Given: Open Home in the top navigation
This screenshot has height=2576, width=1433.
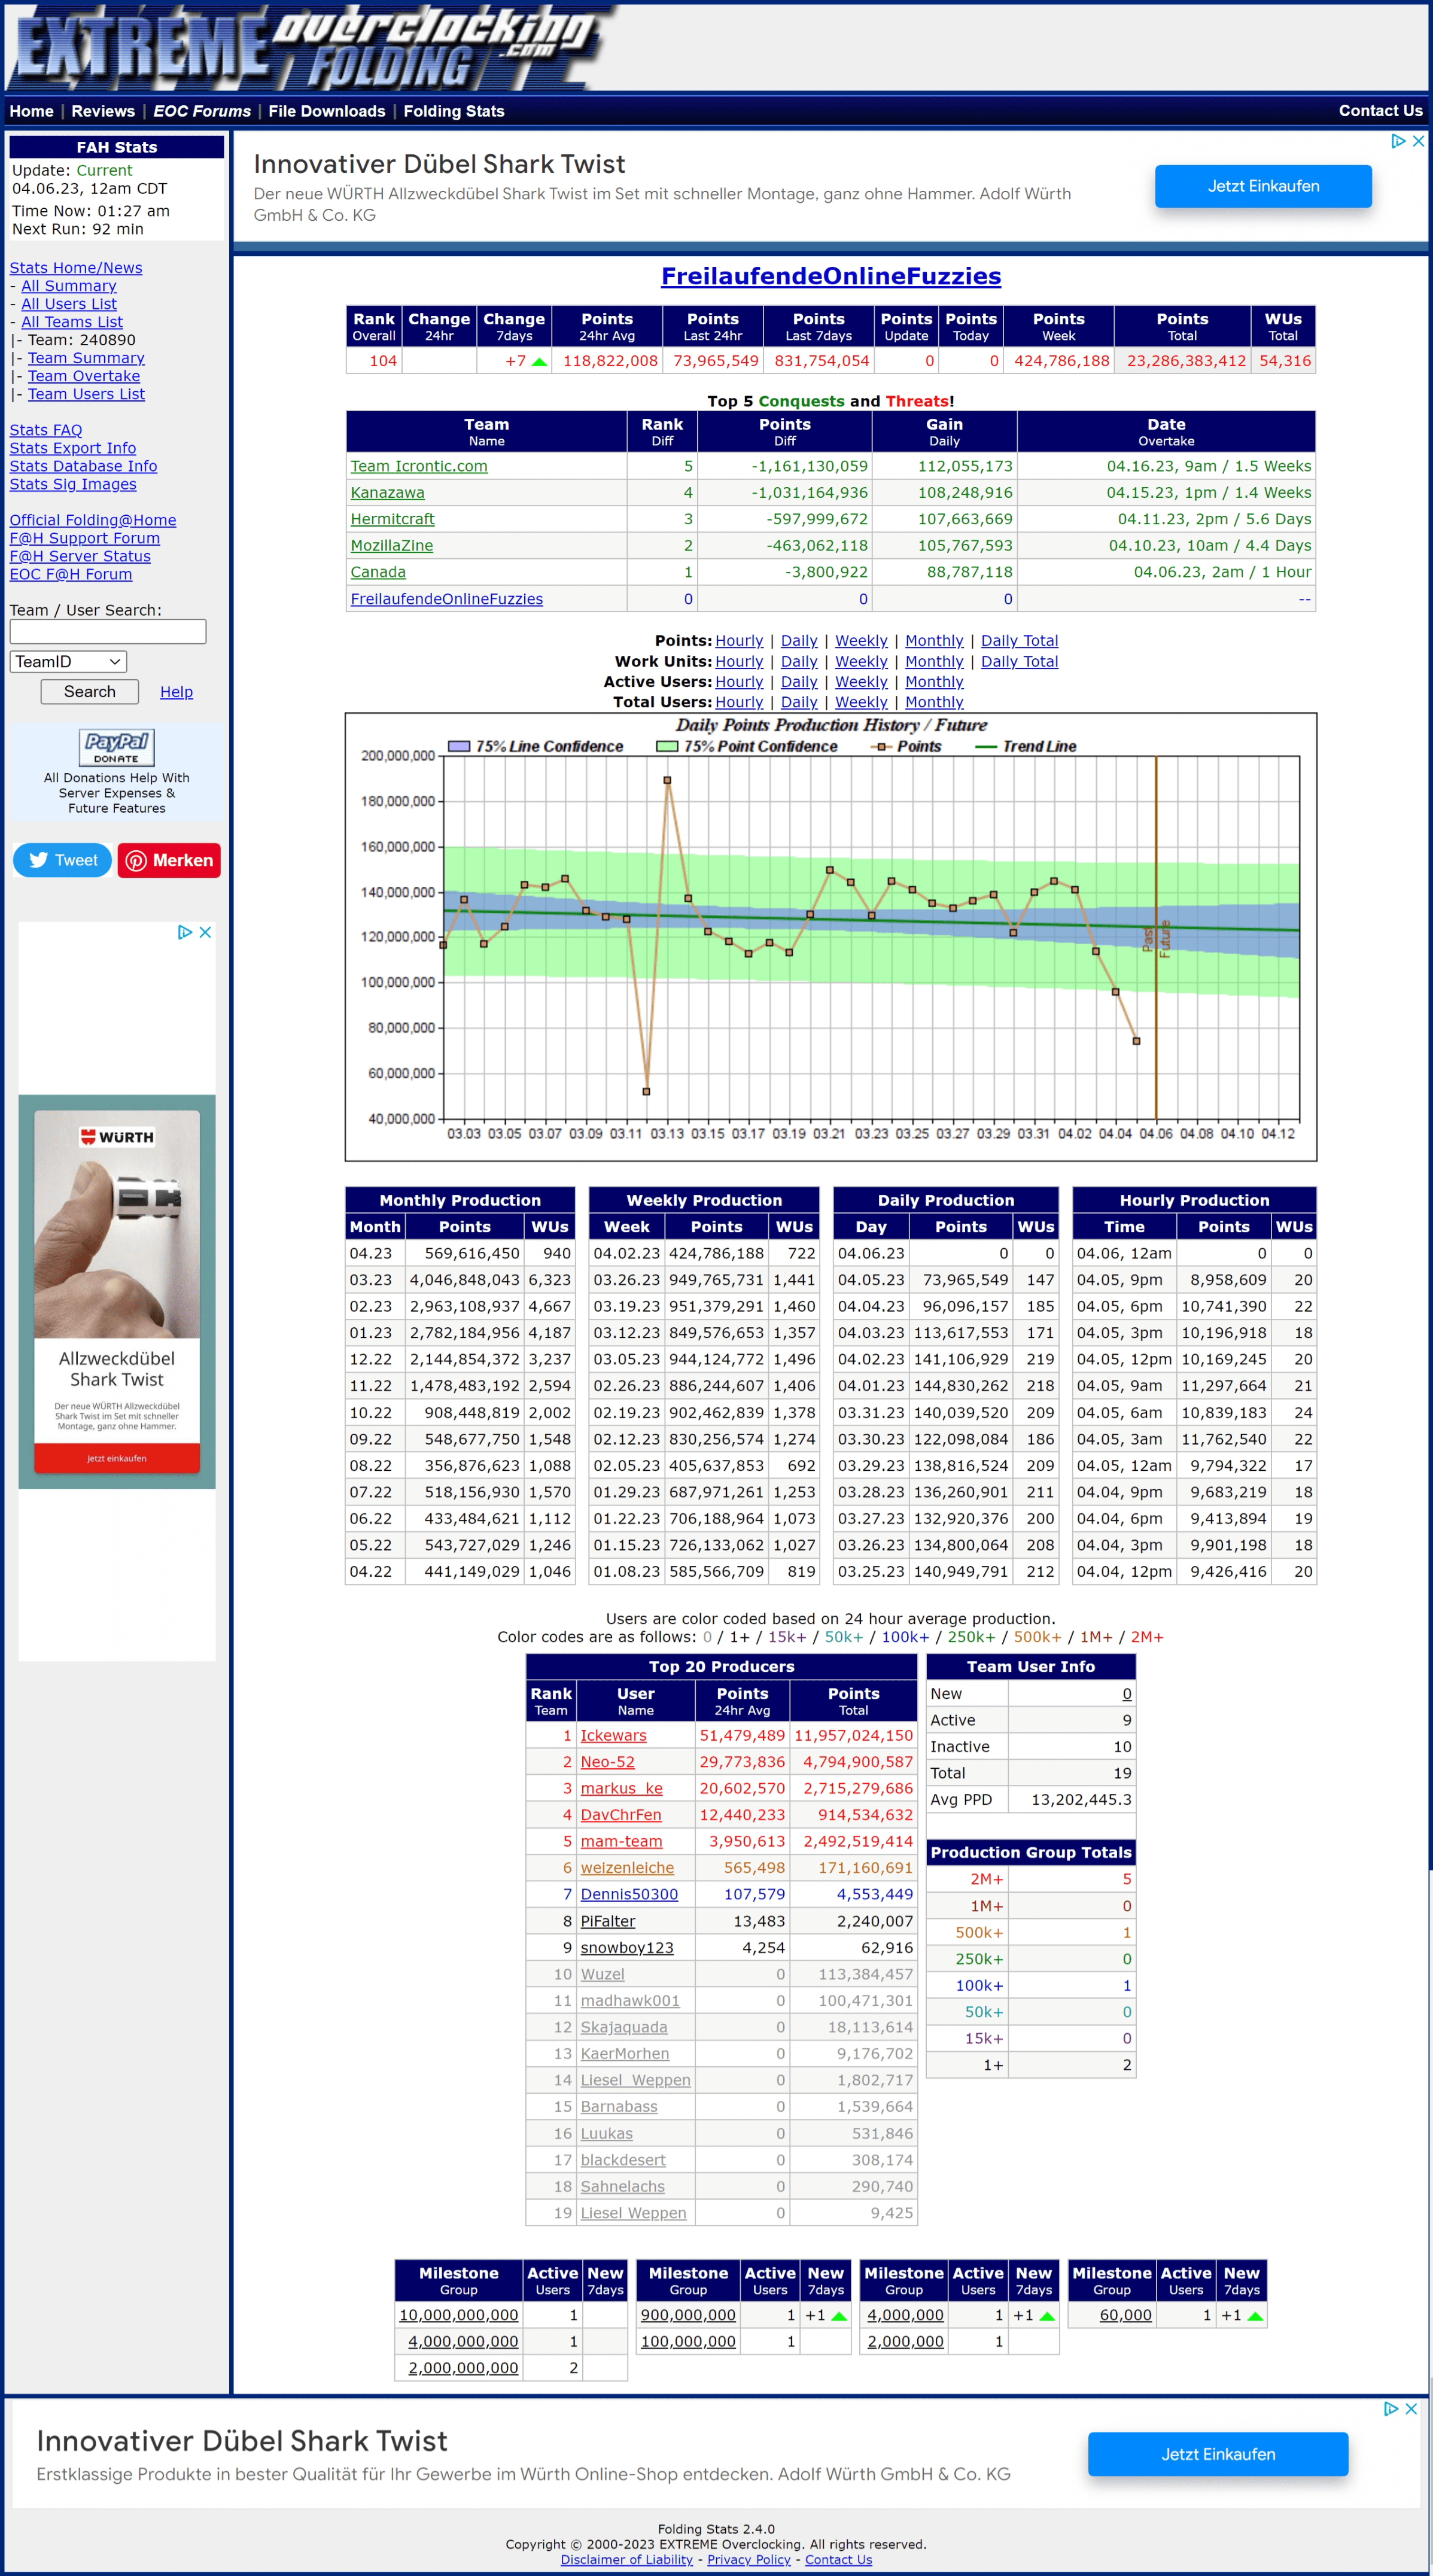Looking at the screenshot, I should pyautogui.click(x=32, y=111).
